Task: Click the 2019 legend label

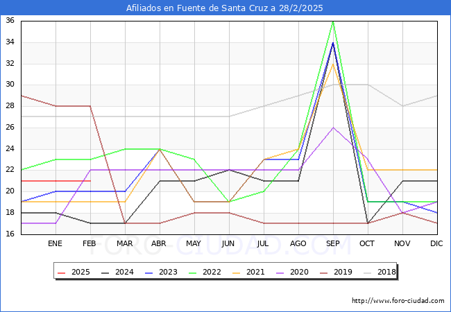Action: pyautogui.click(x=343, y=272)
